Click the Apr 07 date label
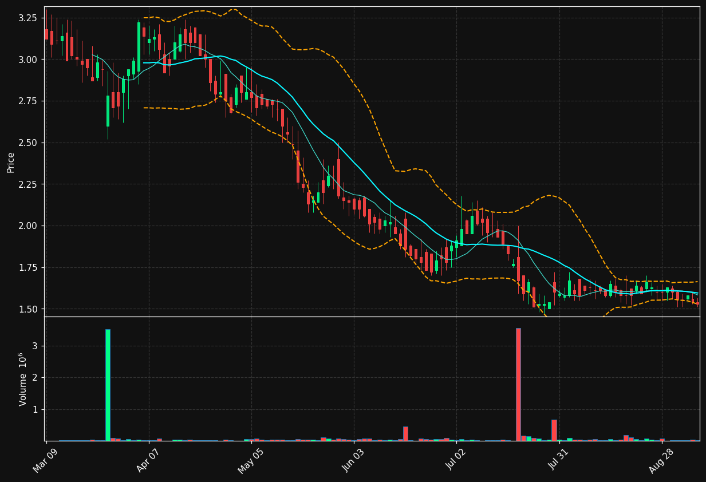 pyautogui.click(x=148, y=460)
